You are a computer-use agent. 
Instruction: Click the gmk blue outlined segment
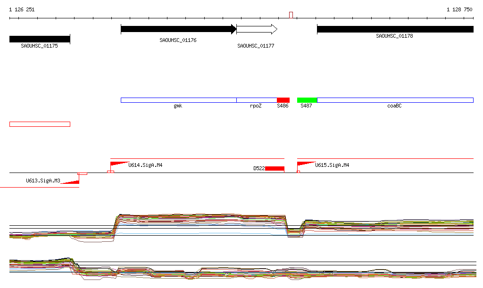point(179,100)
